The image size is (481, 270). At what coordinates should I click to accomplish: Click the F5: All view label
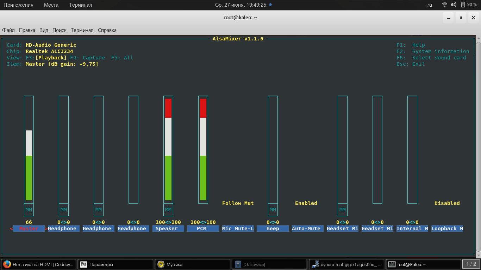[x=122, y=58]
